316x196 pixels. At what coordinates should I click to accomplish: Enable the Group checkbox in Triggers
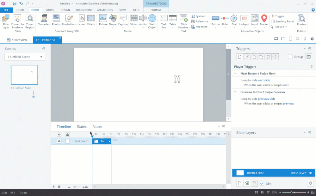(290, 57)
